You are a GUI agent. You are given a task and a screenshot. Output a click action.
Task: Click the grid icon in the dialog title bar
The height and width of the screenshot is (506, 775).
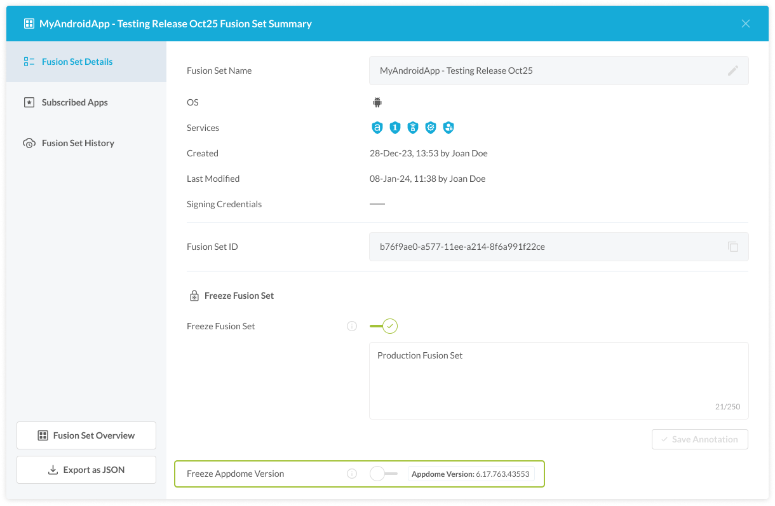pos(29,24)
